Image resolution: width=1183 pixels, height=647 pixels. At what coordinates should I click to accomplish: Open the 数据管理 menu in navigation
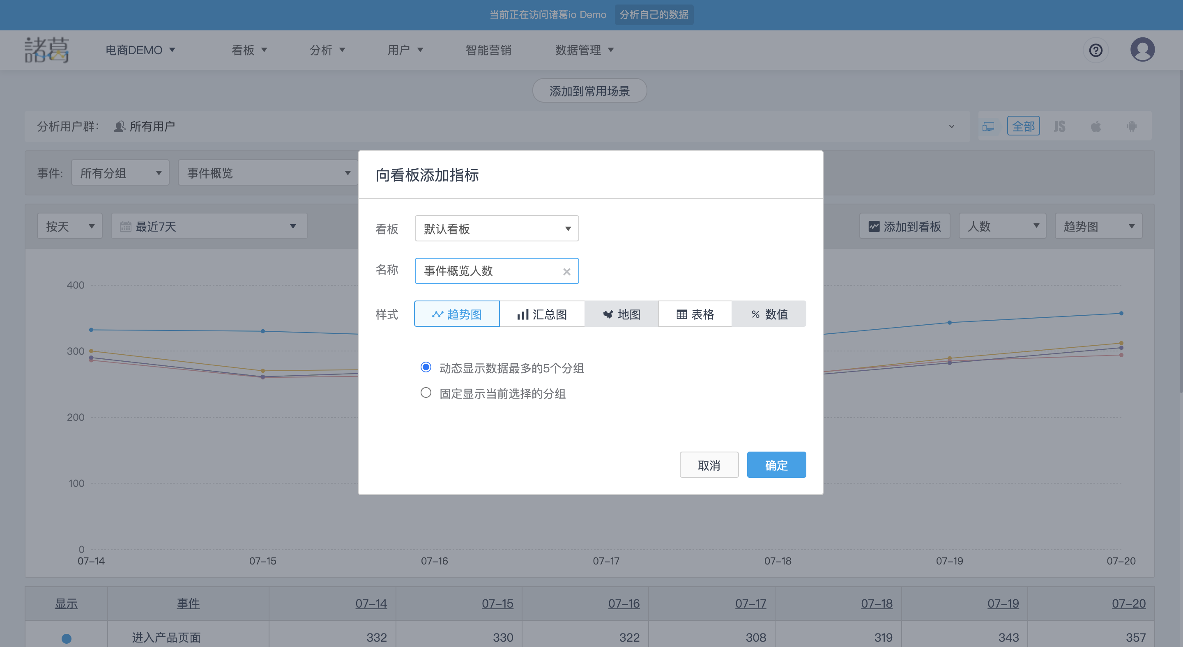click(585, 50)
